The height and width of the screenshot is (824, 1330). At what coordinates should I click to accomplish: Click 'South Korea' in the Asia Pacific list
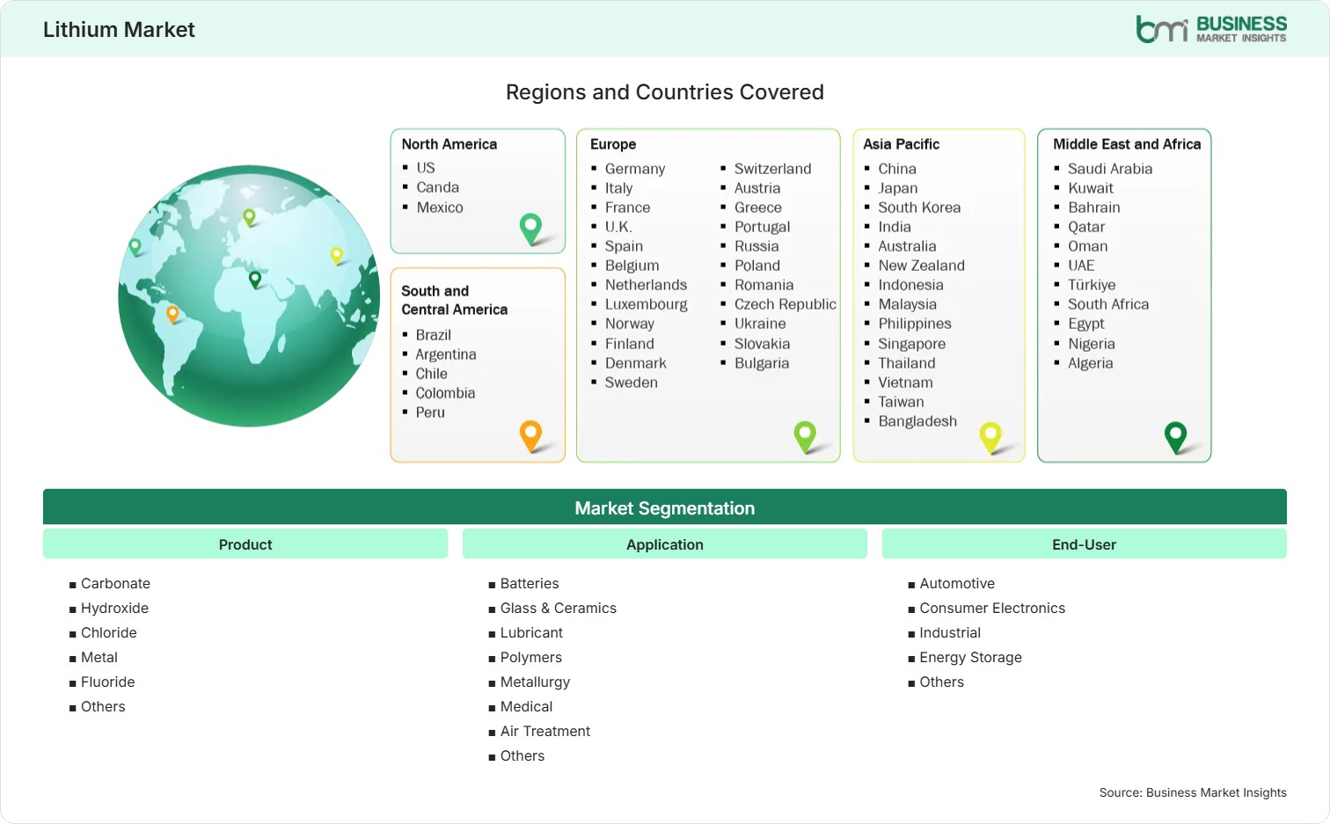(x=919, y=208)
